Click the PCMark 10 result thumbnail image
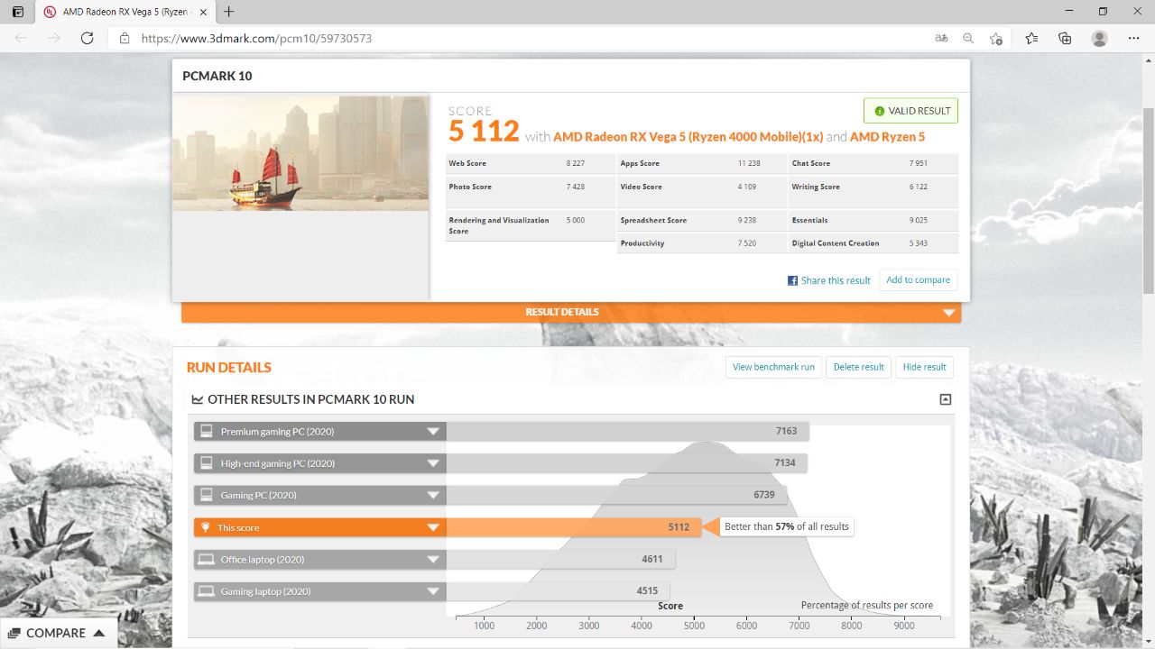Screen dimensions: 1155x649 pos(300,153)
